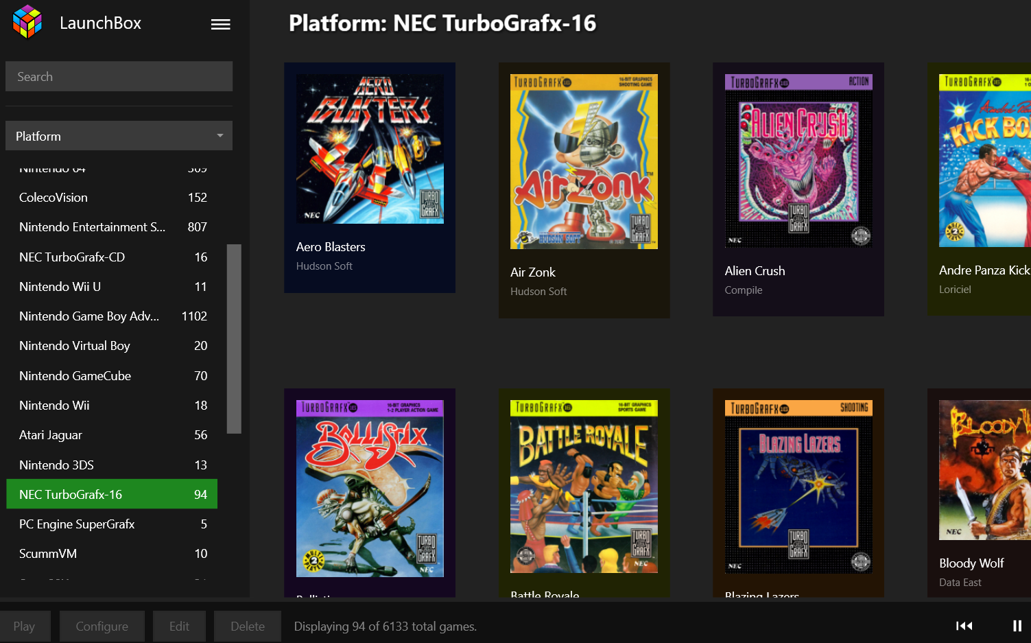
Task: Select the Blazing Lazers cover art
Action: click(798, 487)
